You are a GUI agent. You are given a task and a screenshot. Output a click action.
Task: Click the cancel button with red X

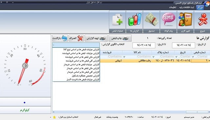tap(76, 38)
